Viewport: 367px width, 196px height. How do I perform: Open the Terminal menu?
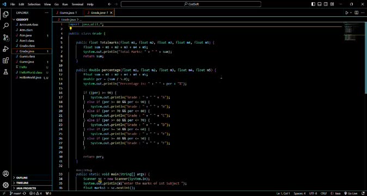click(x=77, y=4)
